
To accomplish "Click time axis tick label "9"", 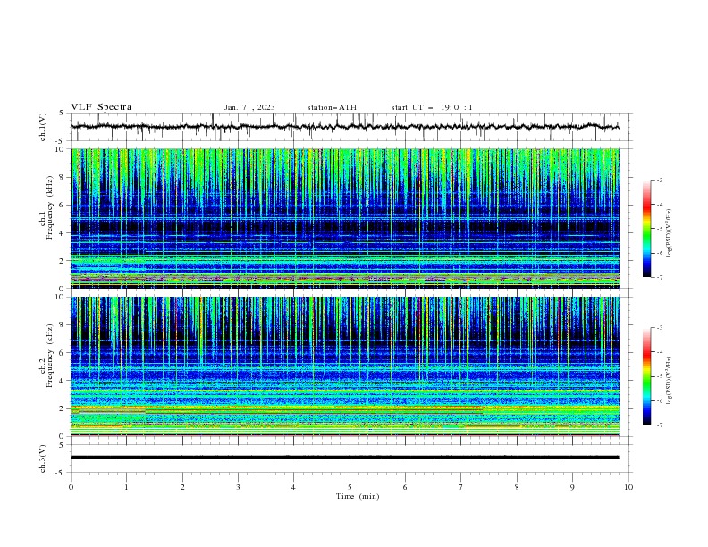I will click(572, 487).
